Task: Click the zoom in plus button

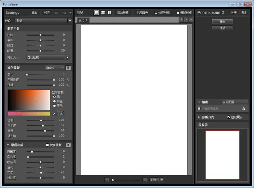Action: (x=145, y=180)
